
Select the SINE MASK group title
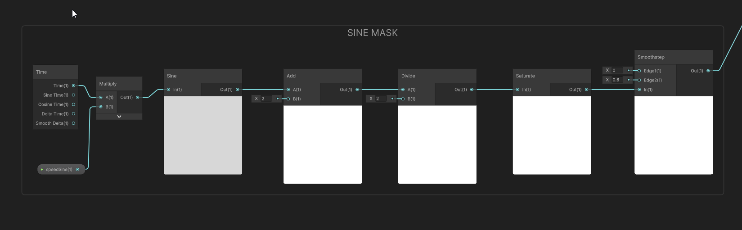pyautogui.click(x=372, y=33)
